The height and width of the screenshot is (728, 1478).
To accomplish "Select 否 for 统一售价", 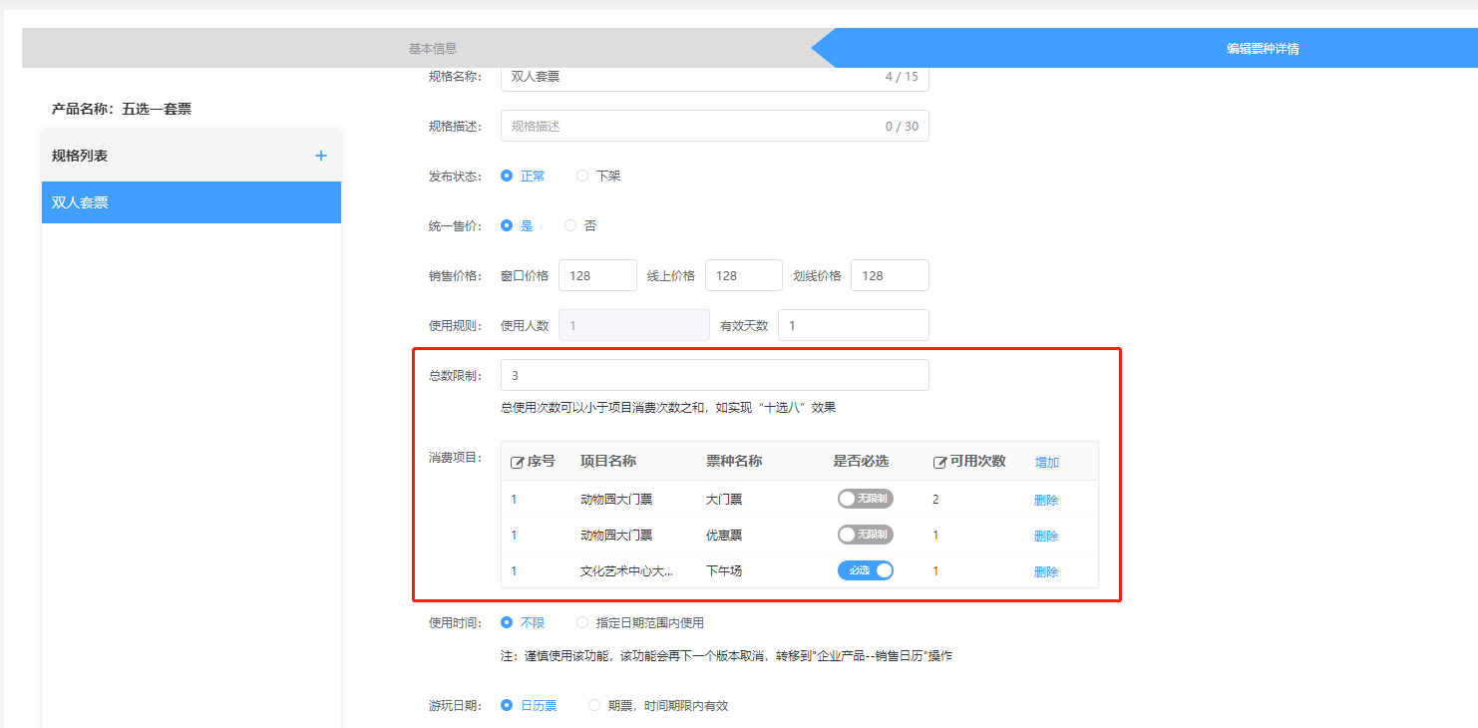I will click(x=570, y=226).
